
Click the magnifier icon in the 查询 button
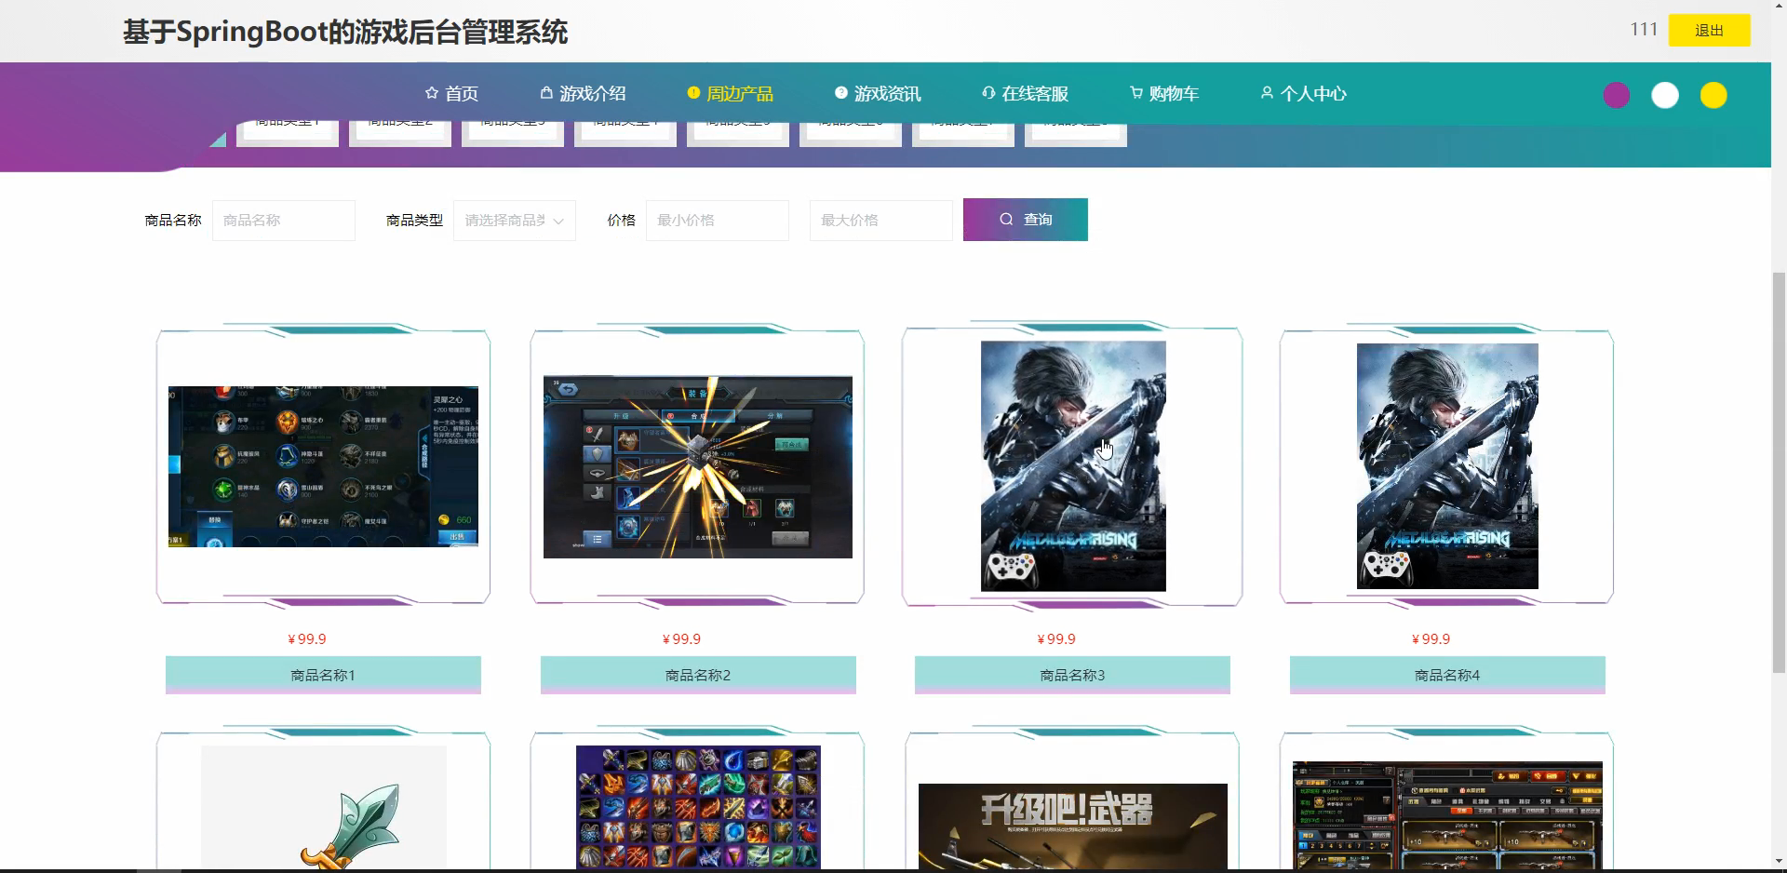[x=1006, y=220]
